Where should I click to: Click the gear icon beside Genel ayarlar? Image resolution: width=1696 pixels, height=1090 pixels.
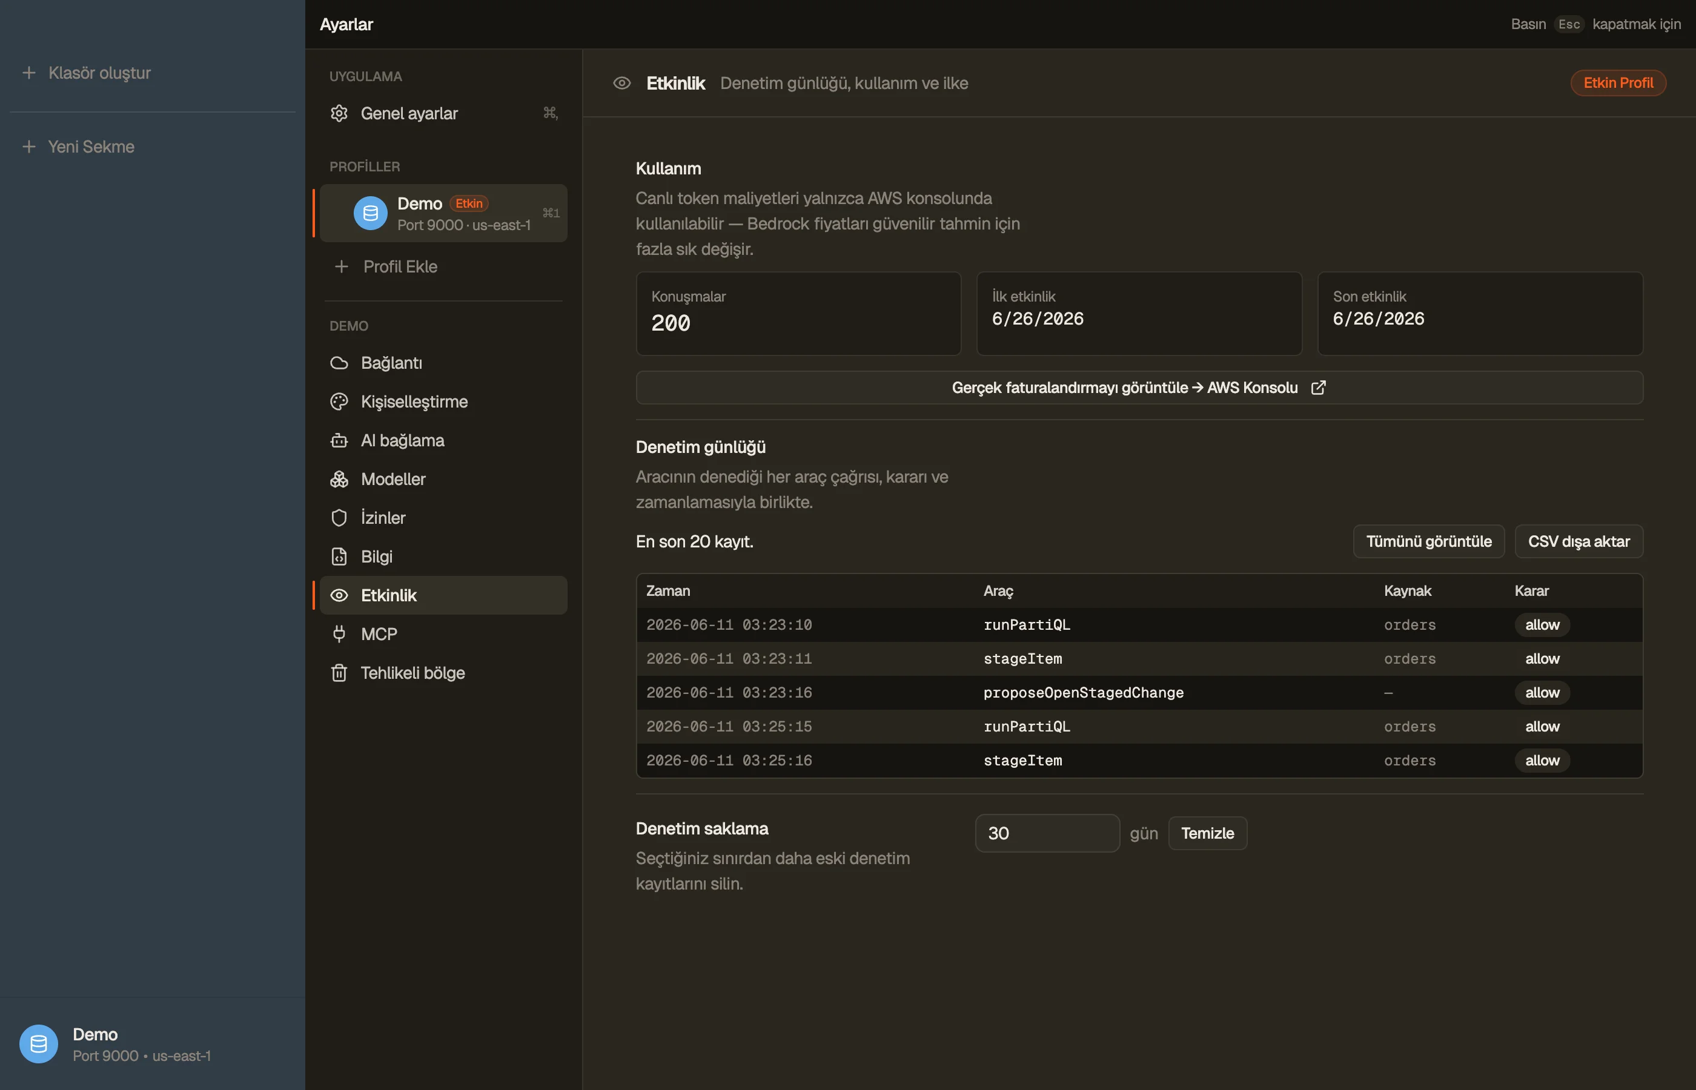click(339, 113)
